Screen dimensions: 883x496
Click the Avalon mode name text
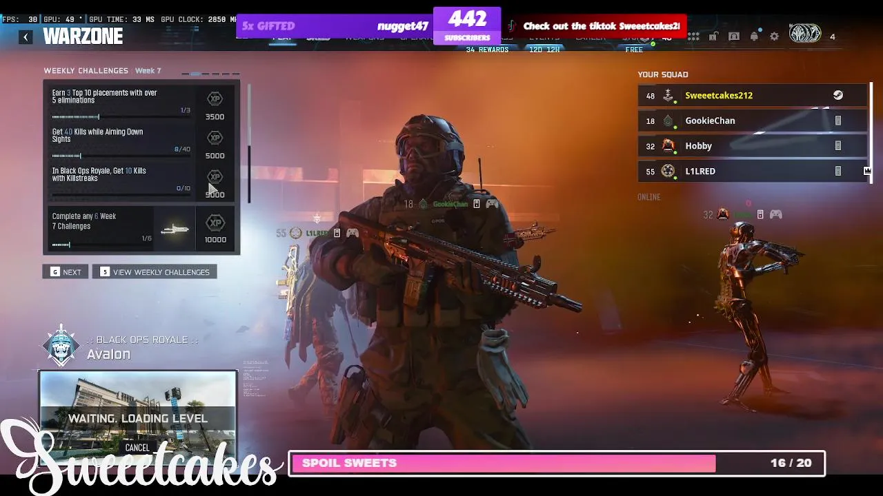(x=108, y=354)
